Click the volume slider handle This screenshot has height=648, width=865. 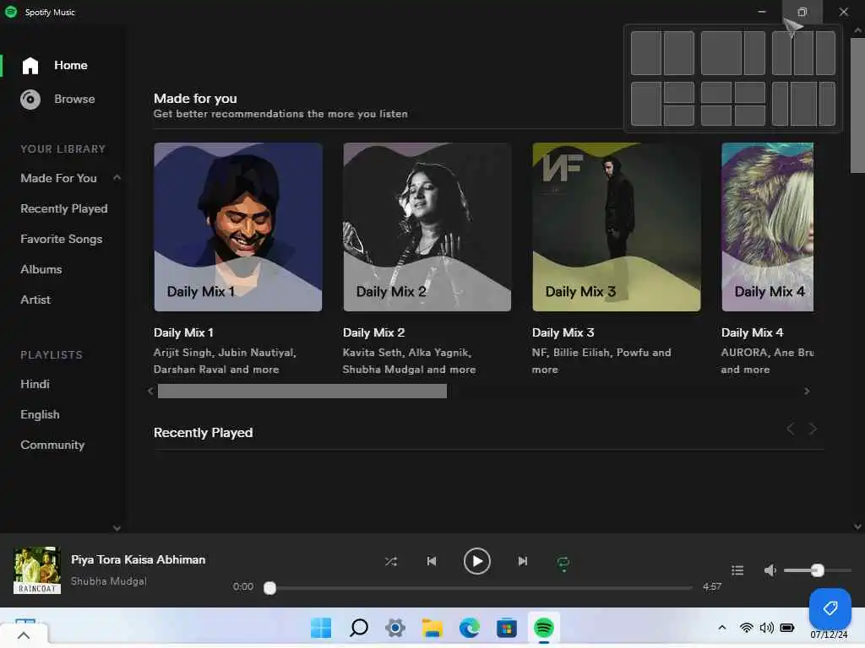(x=818, y=570)
